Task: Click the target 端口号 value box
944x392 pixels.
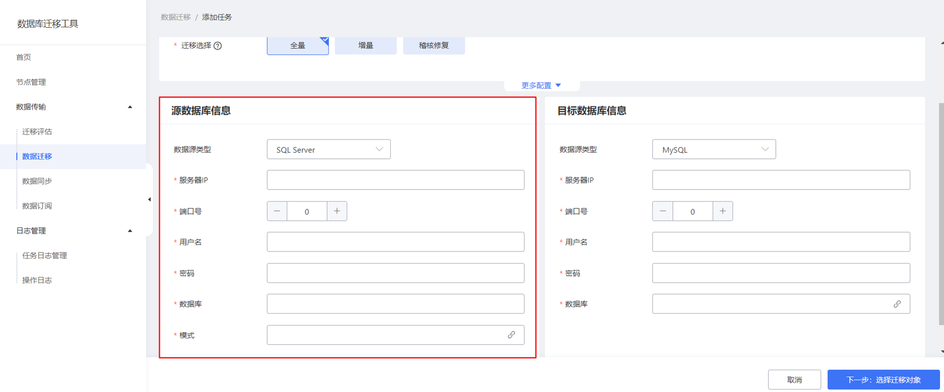Action: (x=693, y=211)
